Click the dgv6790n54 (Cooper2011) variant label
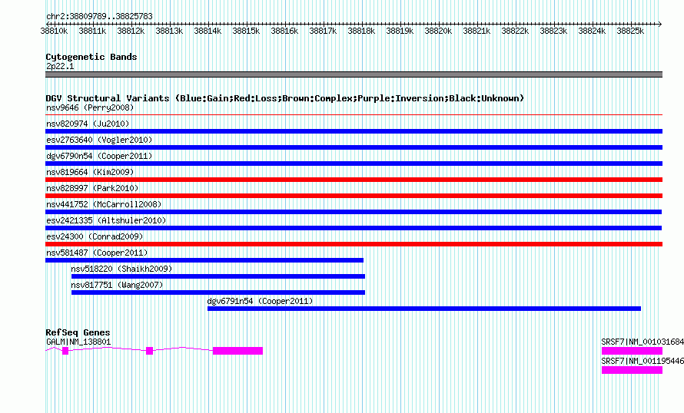Viewport: 684px width, 413px height. tap(99, 156)
